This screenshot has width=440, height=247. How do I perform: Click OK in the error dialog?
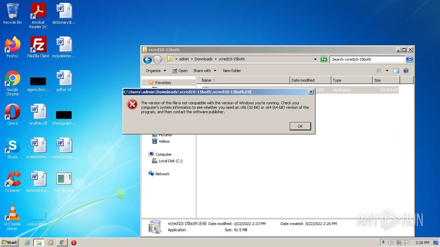(x=300, y=126)
